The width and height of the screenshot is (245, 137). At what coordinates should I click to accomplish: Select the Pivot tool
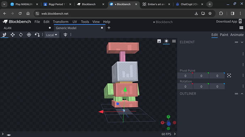point(29,35)
